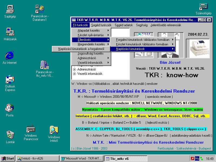Viewport: 216px width, 162px height.
Task: Click the red tray icon beside Hu
Action: [x=193, y=158]
